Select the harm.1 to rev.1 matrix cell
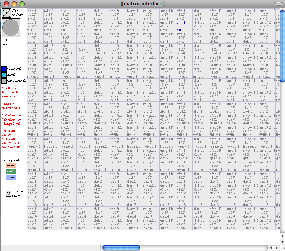The image size is (285, 251). click(x=134, y=96)
